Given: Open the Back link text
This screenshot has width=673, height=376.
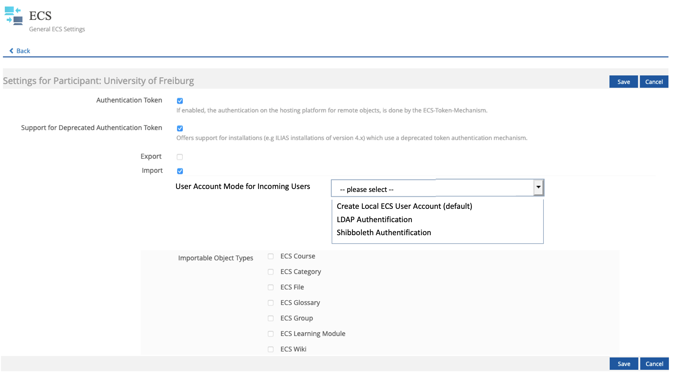Looking at the screenshot, I should [x=23, y=51].
